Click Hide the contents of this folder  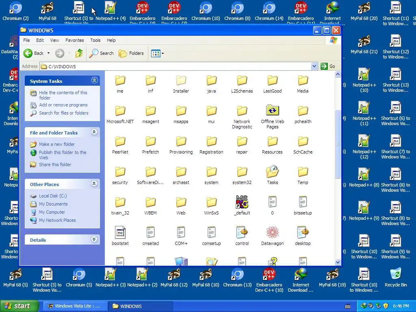tap(63, 95)
